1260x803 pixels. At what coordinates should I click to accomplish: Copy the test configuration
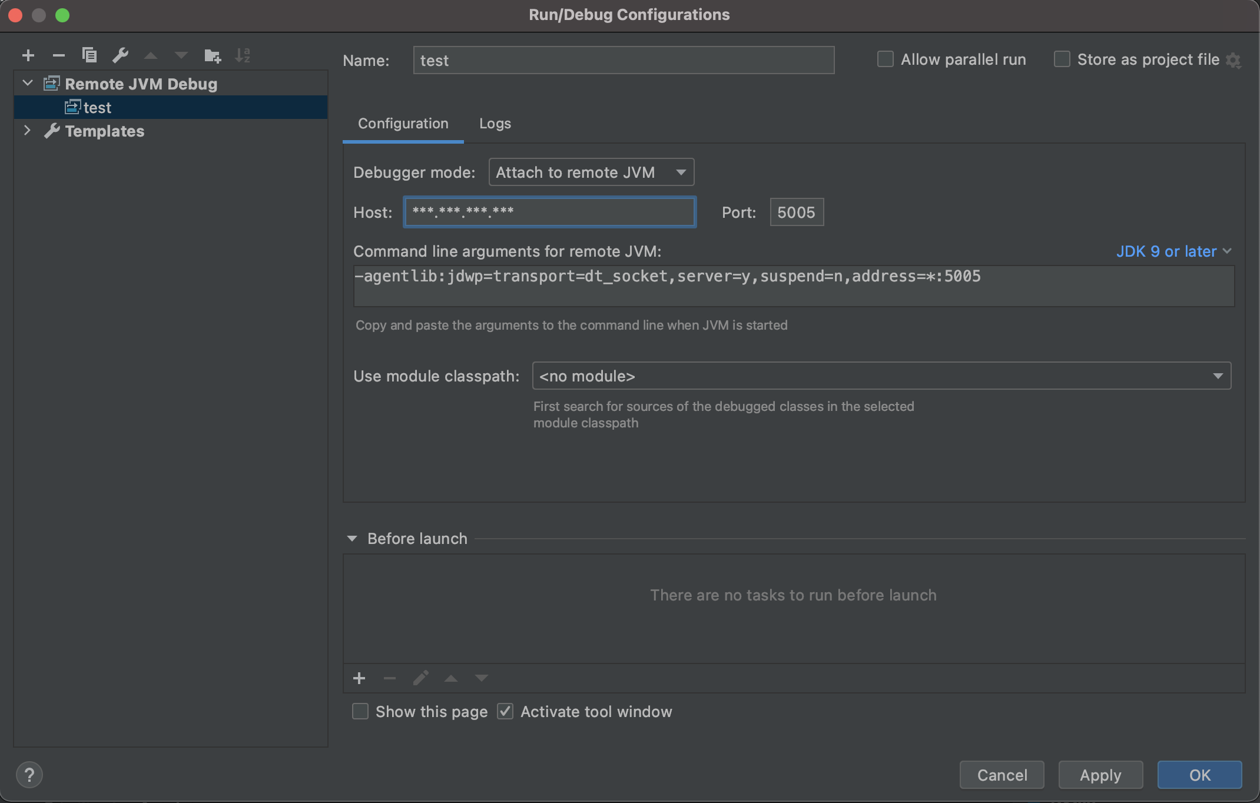pyautogui.click(x=89, y=55)
